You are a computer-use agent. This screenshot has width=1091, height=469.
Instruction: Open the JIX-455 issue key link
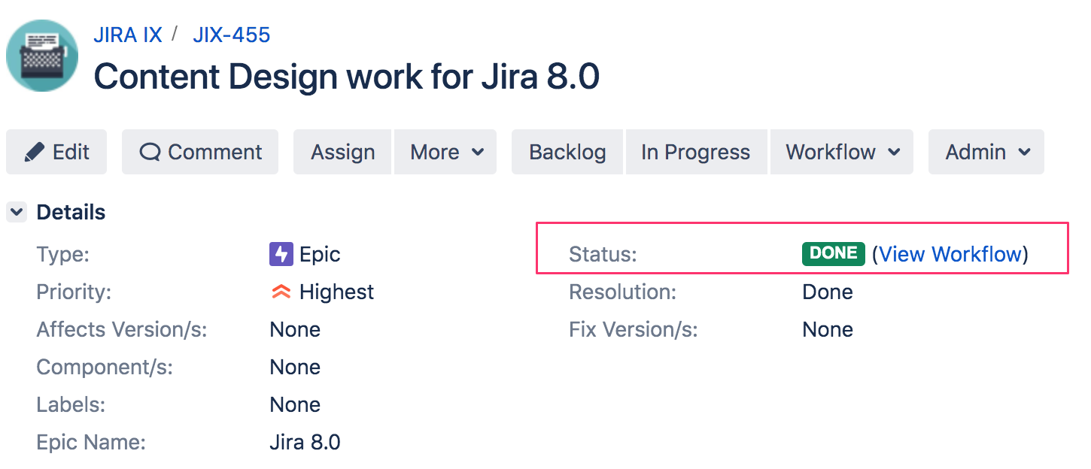tap(232, 35)
